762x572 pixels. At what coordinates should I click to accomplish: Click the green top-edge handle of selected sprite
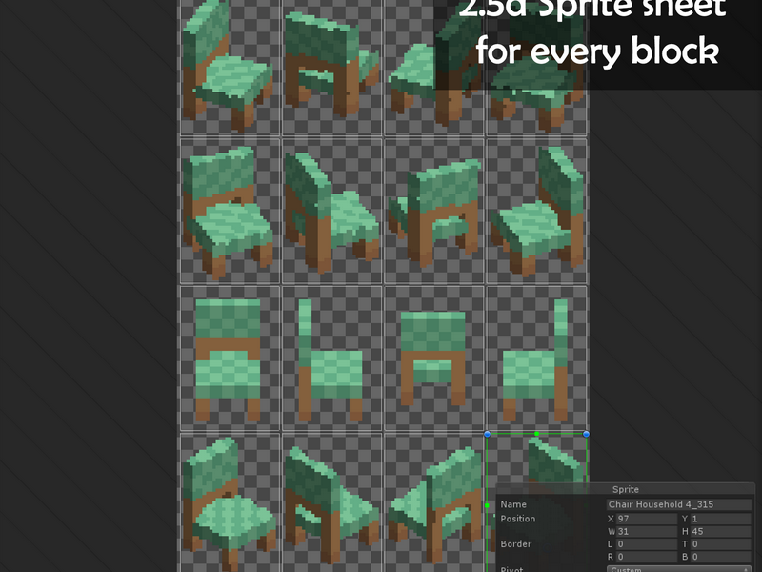click(x=536, y=434)
